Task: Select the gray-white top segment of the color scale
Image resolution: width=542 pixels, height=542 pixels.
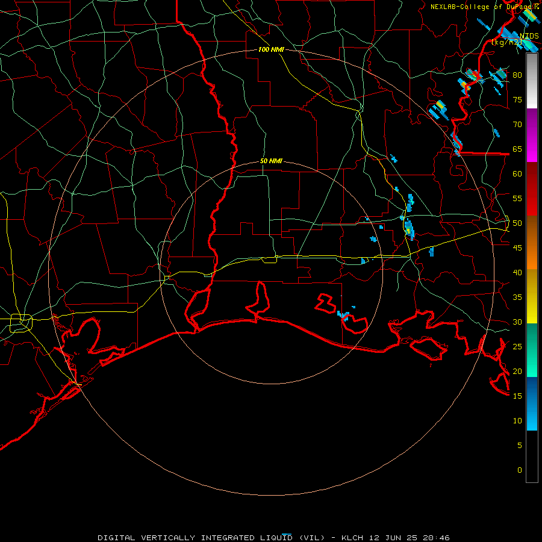Action: [x=532, y=81]
